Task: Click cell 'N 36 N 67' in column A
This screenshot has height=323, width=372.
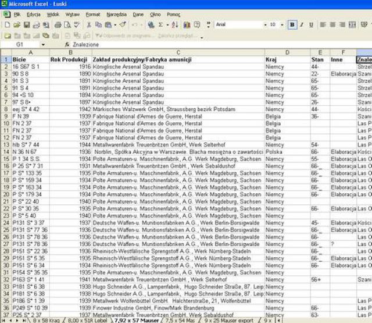Action: pyautogui.click(x=30, y=152)
